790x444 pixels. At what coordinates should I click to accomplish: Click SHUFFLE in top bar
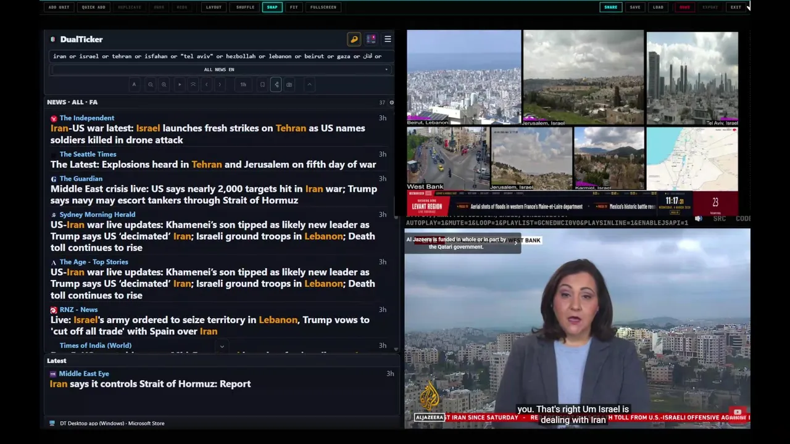(x=245, y=7)
